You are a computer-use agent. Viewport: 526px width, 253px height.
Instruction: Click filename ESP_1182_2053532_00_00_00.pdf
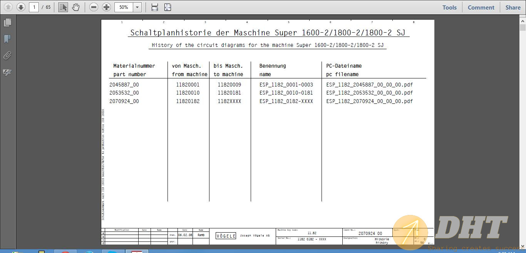(x=369, y=93)
